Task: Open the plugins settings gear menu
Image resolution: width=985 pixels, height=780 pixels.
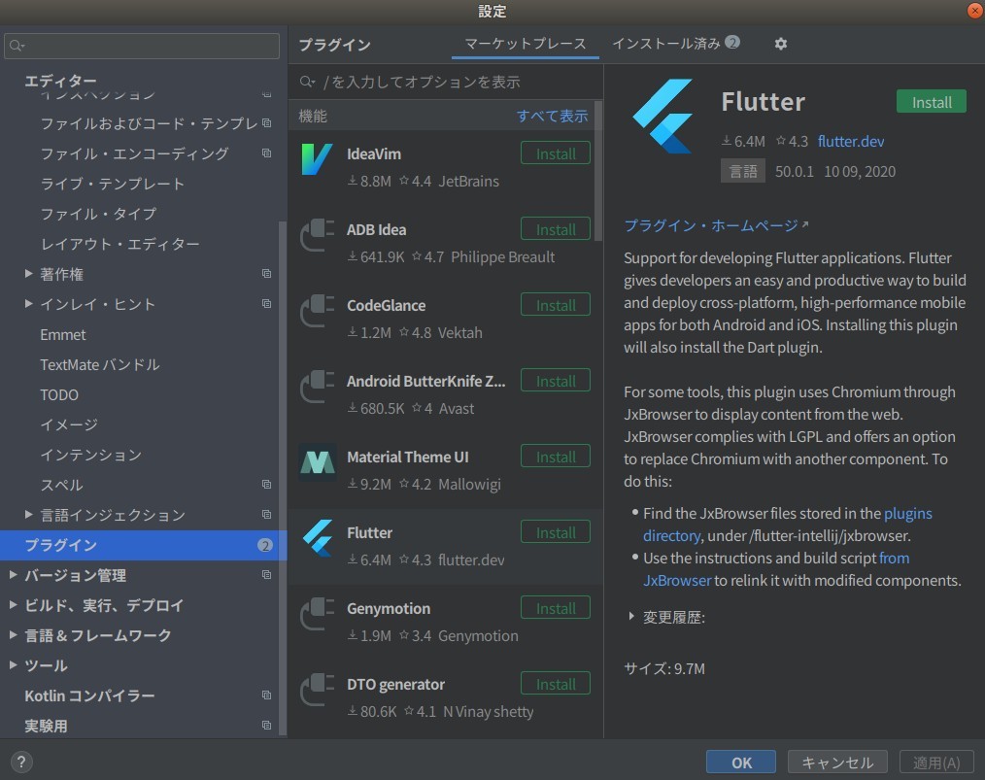Action: tap(780, 44)
